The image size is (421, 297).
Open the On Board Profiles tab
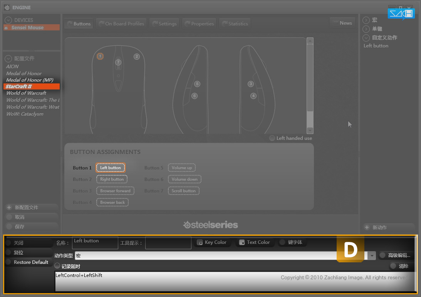[x=121, y=23]
